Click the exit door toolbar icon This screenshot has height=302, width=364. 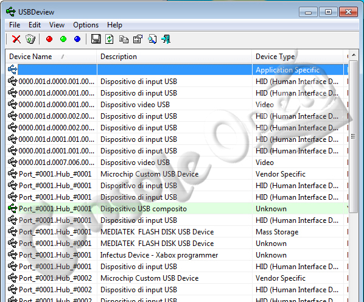pyautogui.click(x=166, y=39)
